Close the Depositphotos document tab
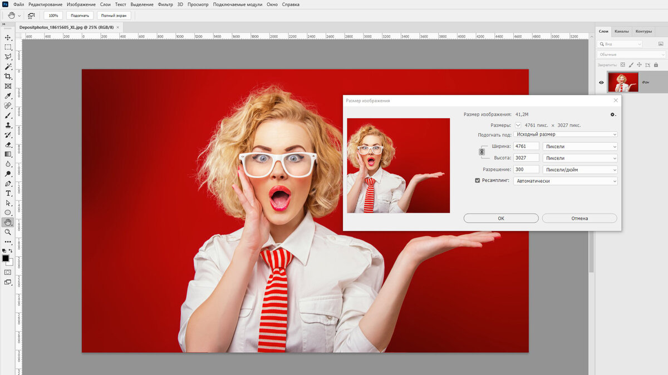Image resolution: width=668 pixels, height=375 pixels. (x=118, y=27)
